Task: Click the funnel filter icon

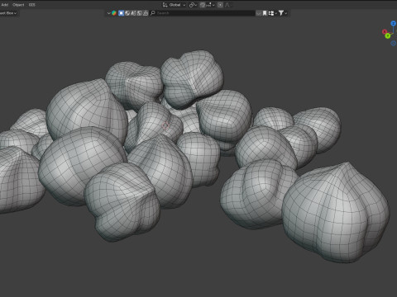Action: coord(281,13)
